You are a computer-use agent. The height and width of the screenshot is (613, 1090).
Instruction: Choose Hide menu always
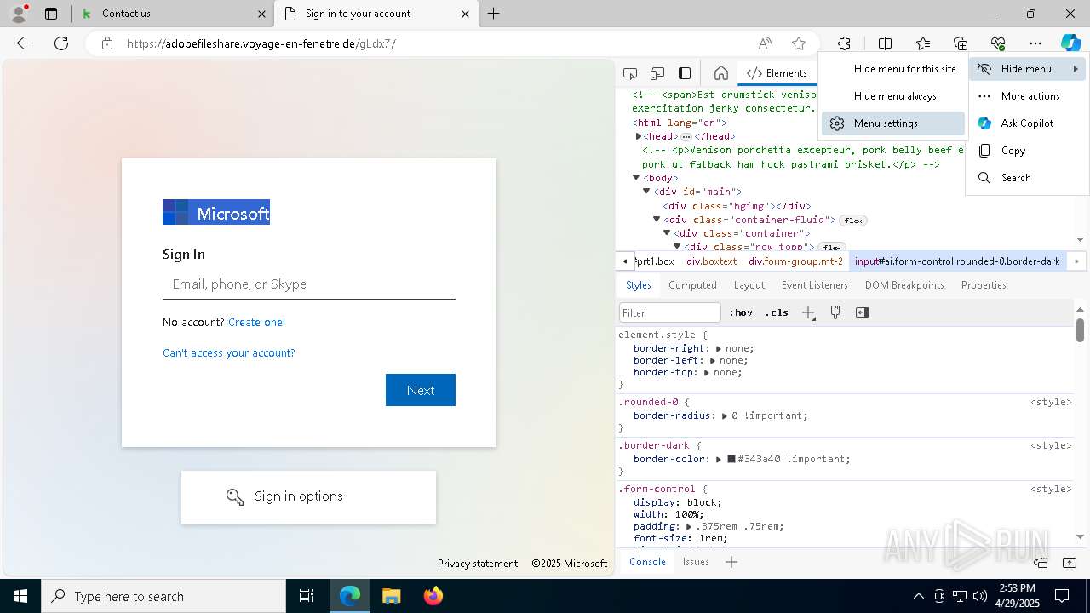[x=893, y=96]
